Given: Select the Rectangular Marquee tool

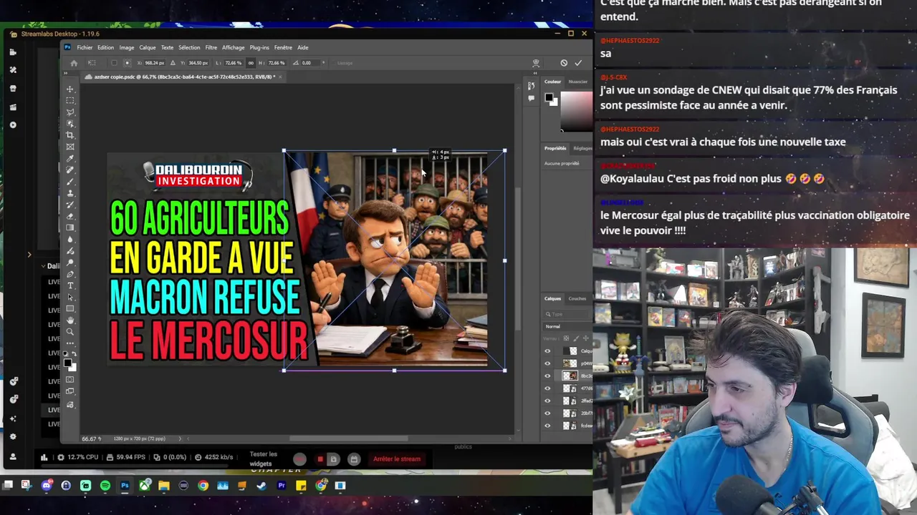Looking at the screenshot, I should pyautogui.click(x=70, y=101).
